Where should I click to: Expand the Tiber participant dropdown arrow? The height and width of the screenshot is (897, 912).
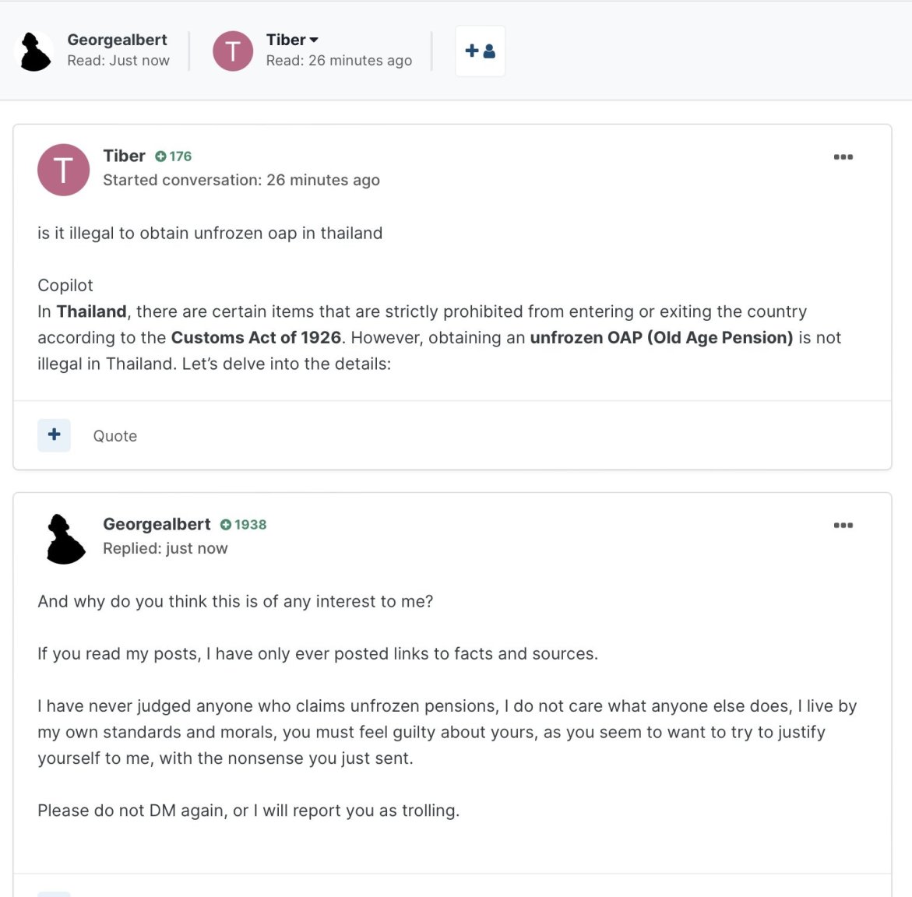click(314, 40)
